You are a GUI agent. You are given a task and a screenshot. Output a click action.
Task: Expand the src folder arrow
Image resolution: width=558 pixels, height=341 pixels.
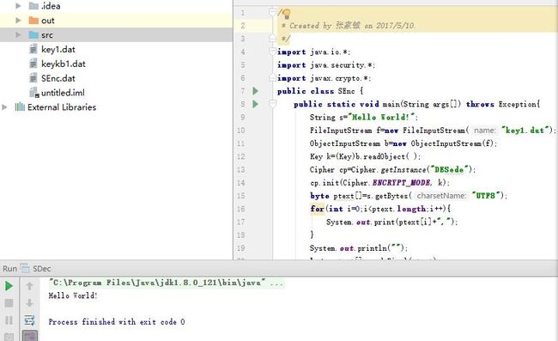tap(18, 34)
